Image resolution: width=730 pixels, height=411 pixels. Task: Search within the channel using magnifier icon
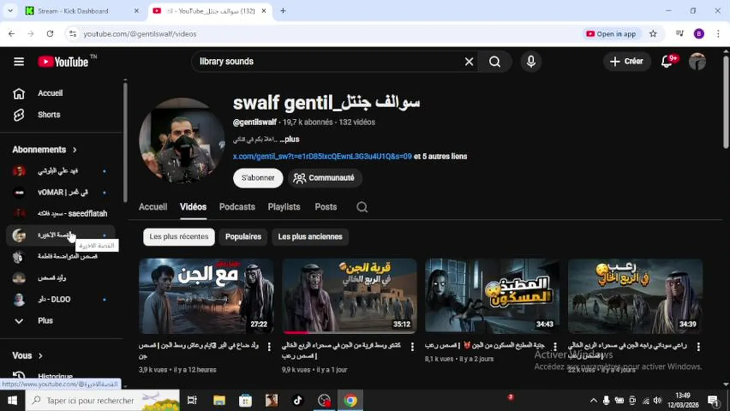click(362, 207)
